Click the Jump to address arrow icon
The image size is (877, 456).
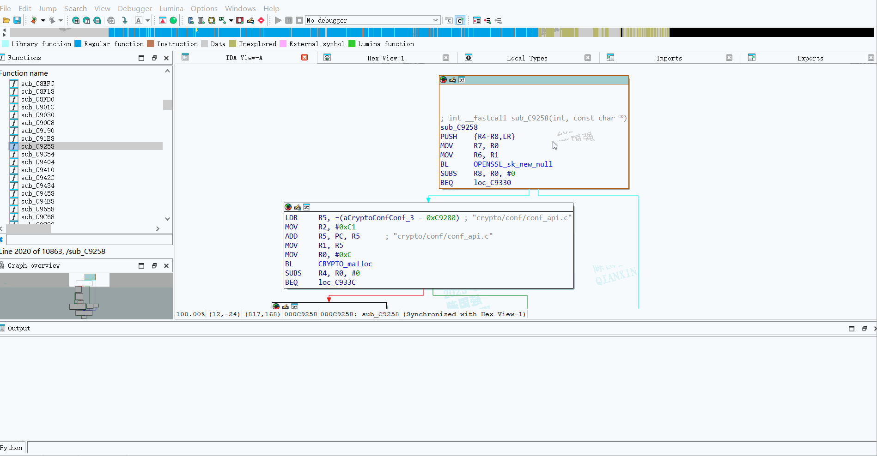(124, 20)
